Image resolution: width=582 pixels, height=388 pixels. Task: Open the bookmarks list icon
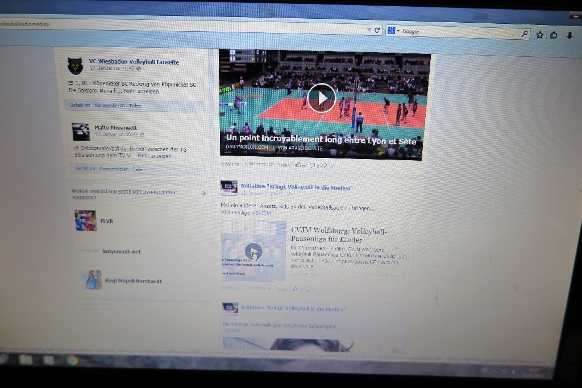[x=554, y=35]
